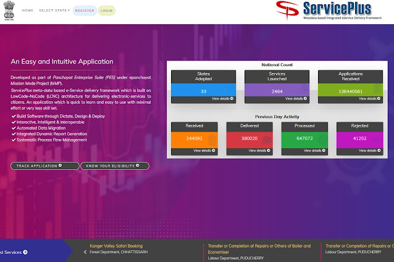
Task: Click Build Software through Dictate, Design & Deploy
Action: coord(61,116)
